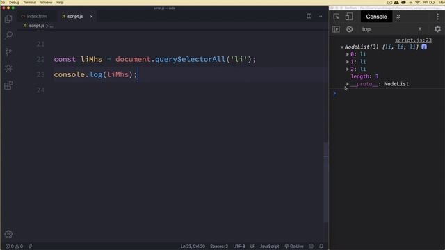445x250 pixels.
Task: Expand item 1: li
Action: click(348, 62)
